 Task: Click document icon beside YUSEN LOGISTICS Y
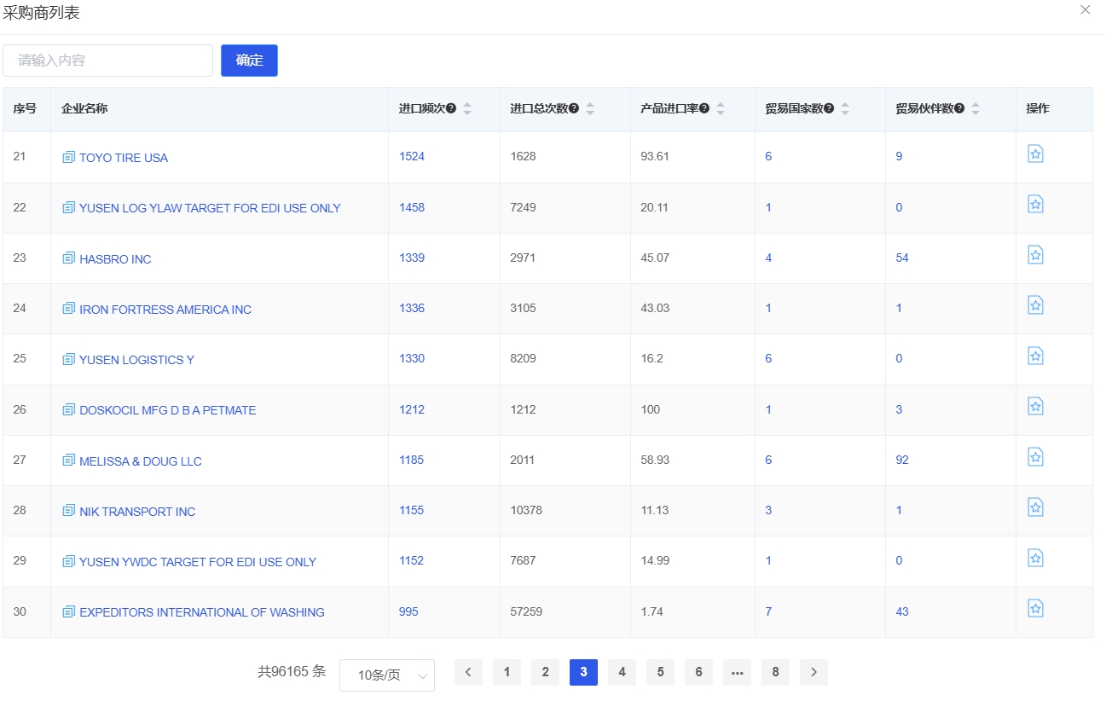(x=68, y=359)
